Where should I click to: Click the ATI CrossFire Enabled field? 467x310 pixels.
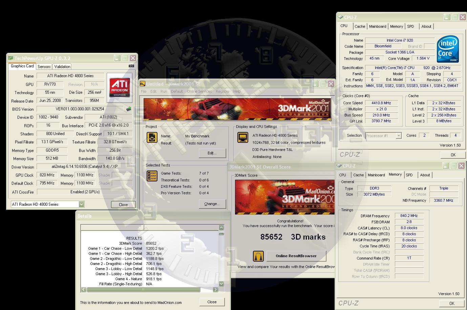point(84,192)
